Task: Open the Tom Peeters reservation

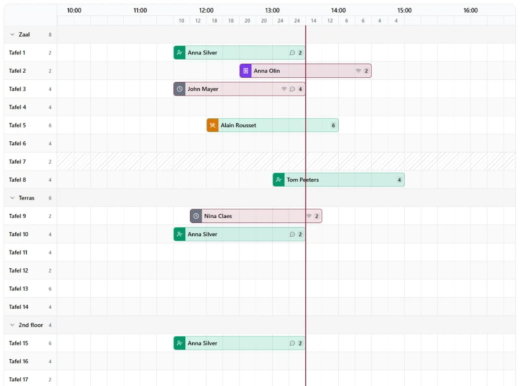Action: pos(339,180)
